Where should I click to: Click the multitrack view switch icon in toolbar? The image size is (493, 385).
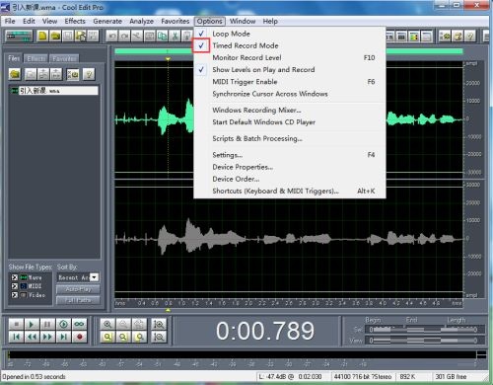click(x=20, y=36)
